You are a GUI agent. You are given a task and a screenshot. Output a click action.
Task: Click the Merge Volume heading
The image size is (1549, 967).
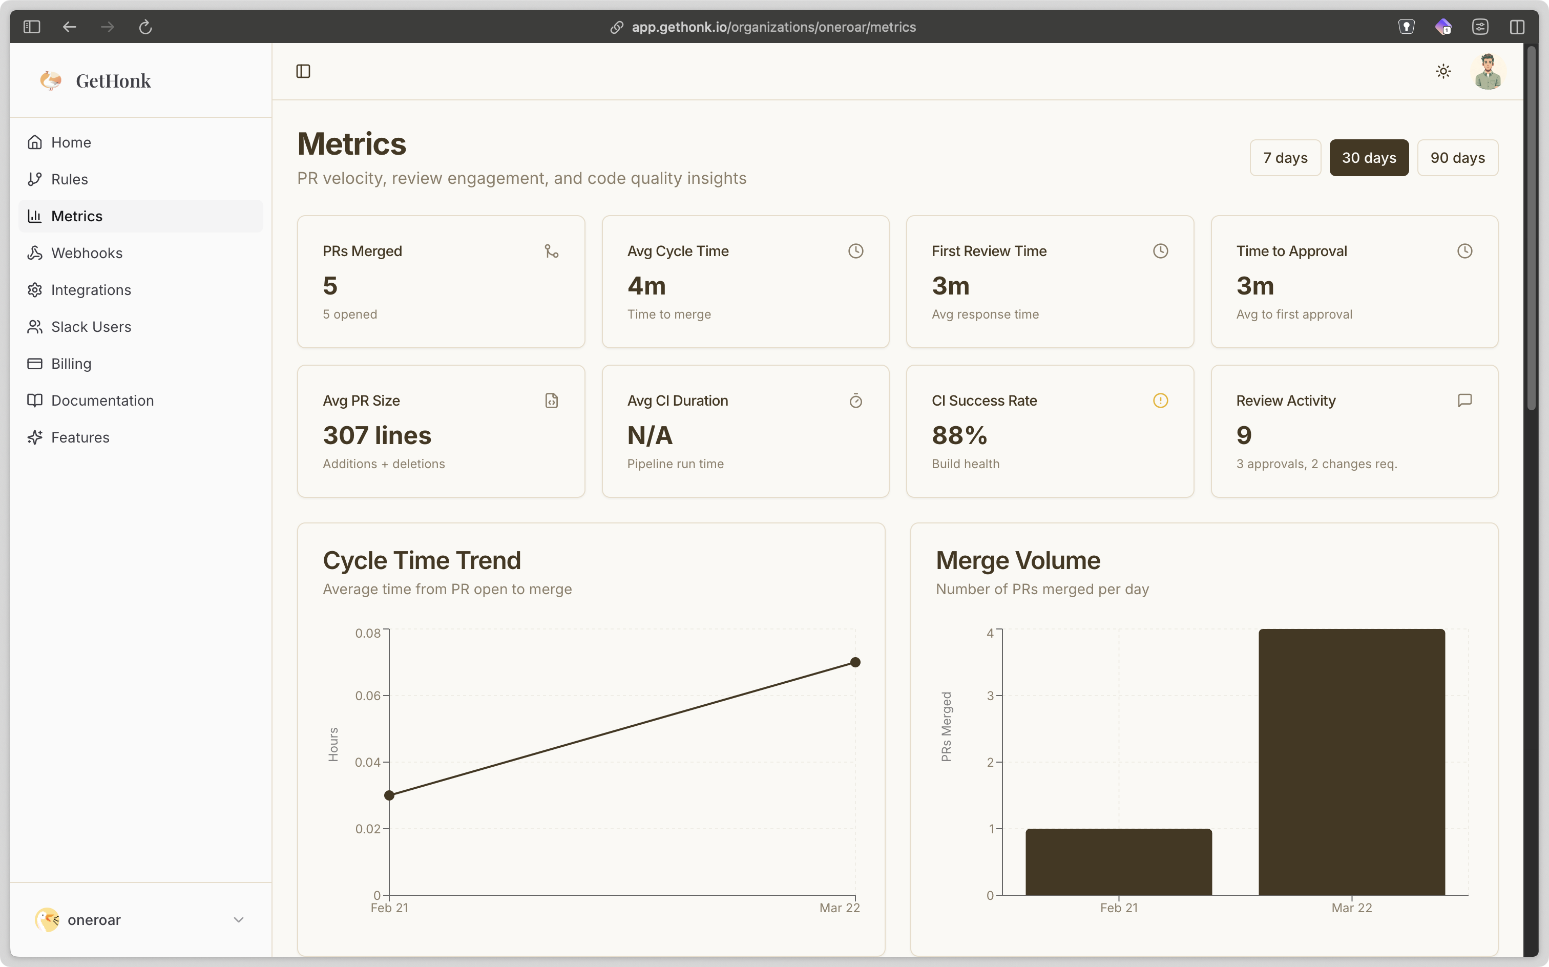point(1017,561)
